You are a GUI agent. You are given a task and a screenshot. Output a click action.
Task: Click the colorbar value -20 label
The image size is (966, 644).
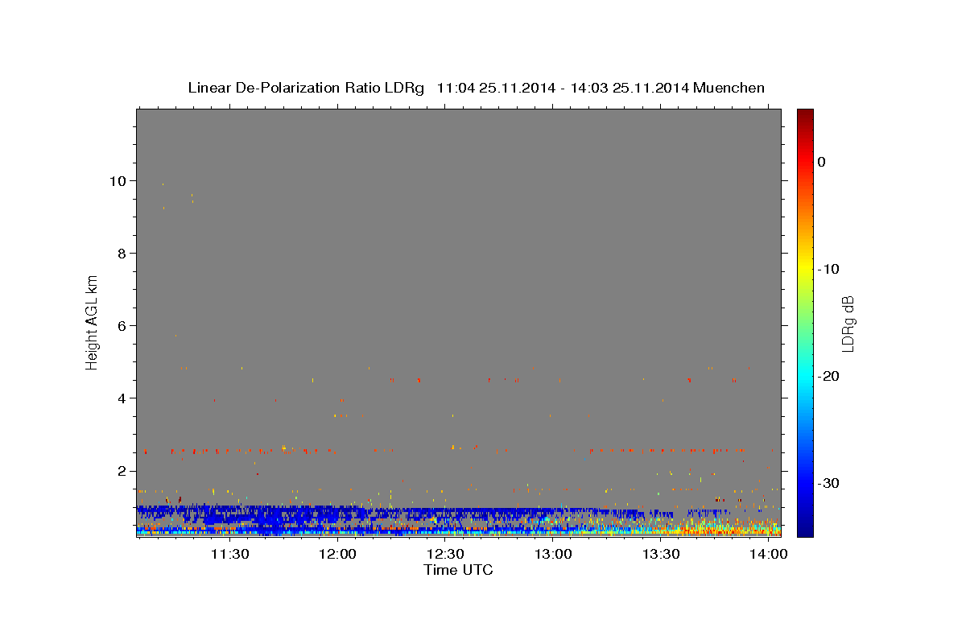(x=828, y=376)
